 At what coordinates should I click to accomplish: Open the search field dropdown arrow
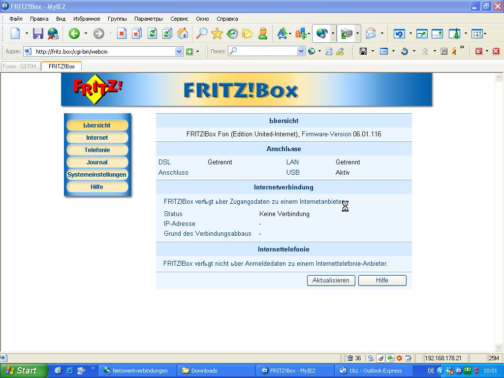(x=301, y=51)
